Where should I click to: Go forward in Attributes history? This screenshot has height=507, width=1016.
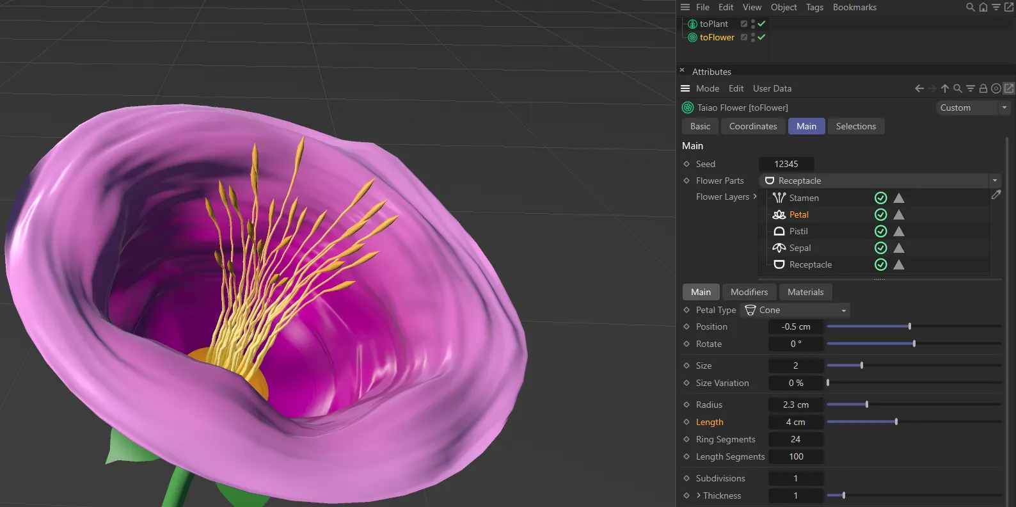[x=932, y=88]
